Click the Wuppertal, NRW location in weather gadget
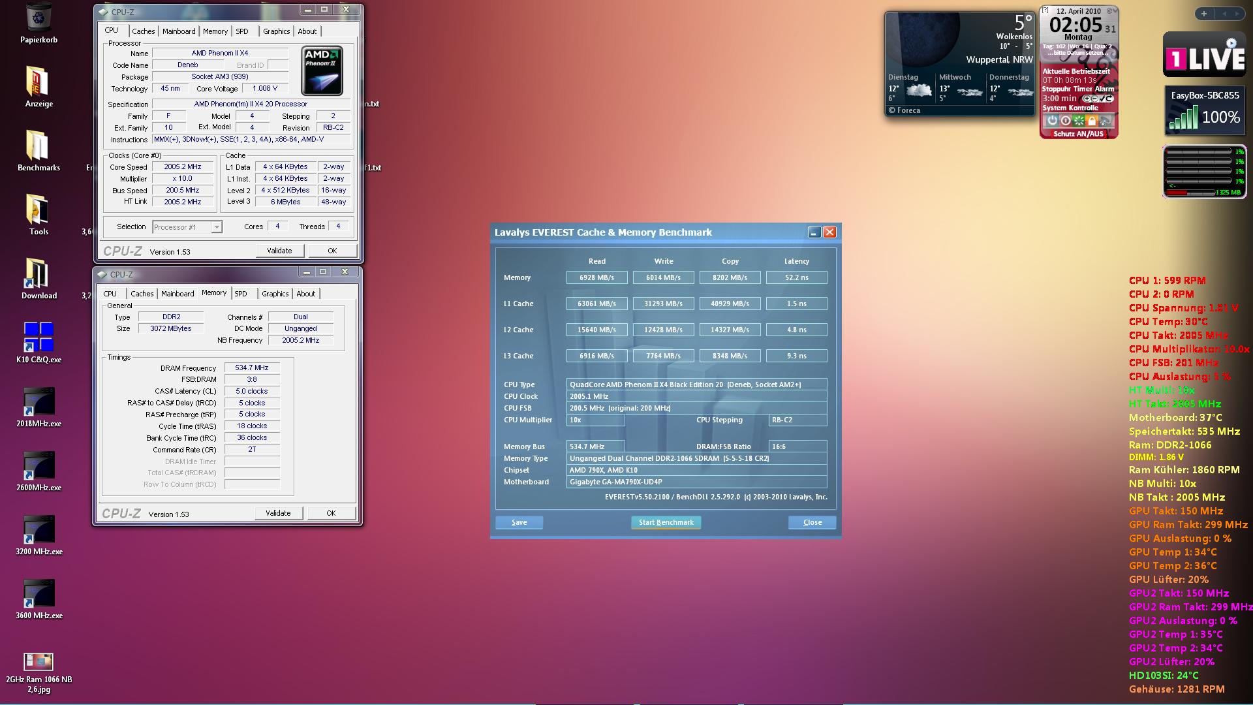This screenshot has height=705, width=1253. 1000,59
